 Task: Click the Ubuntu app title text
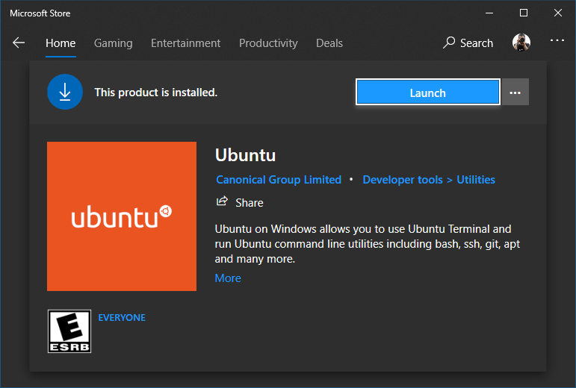(x=245, y=155)
